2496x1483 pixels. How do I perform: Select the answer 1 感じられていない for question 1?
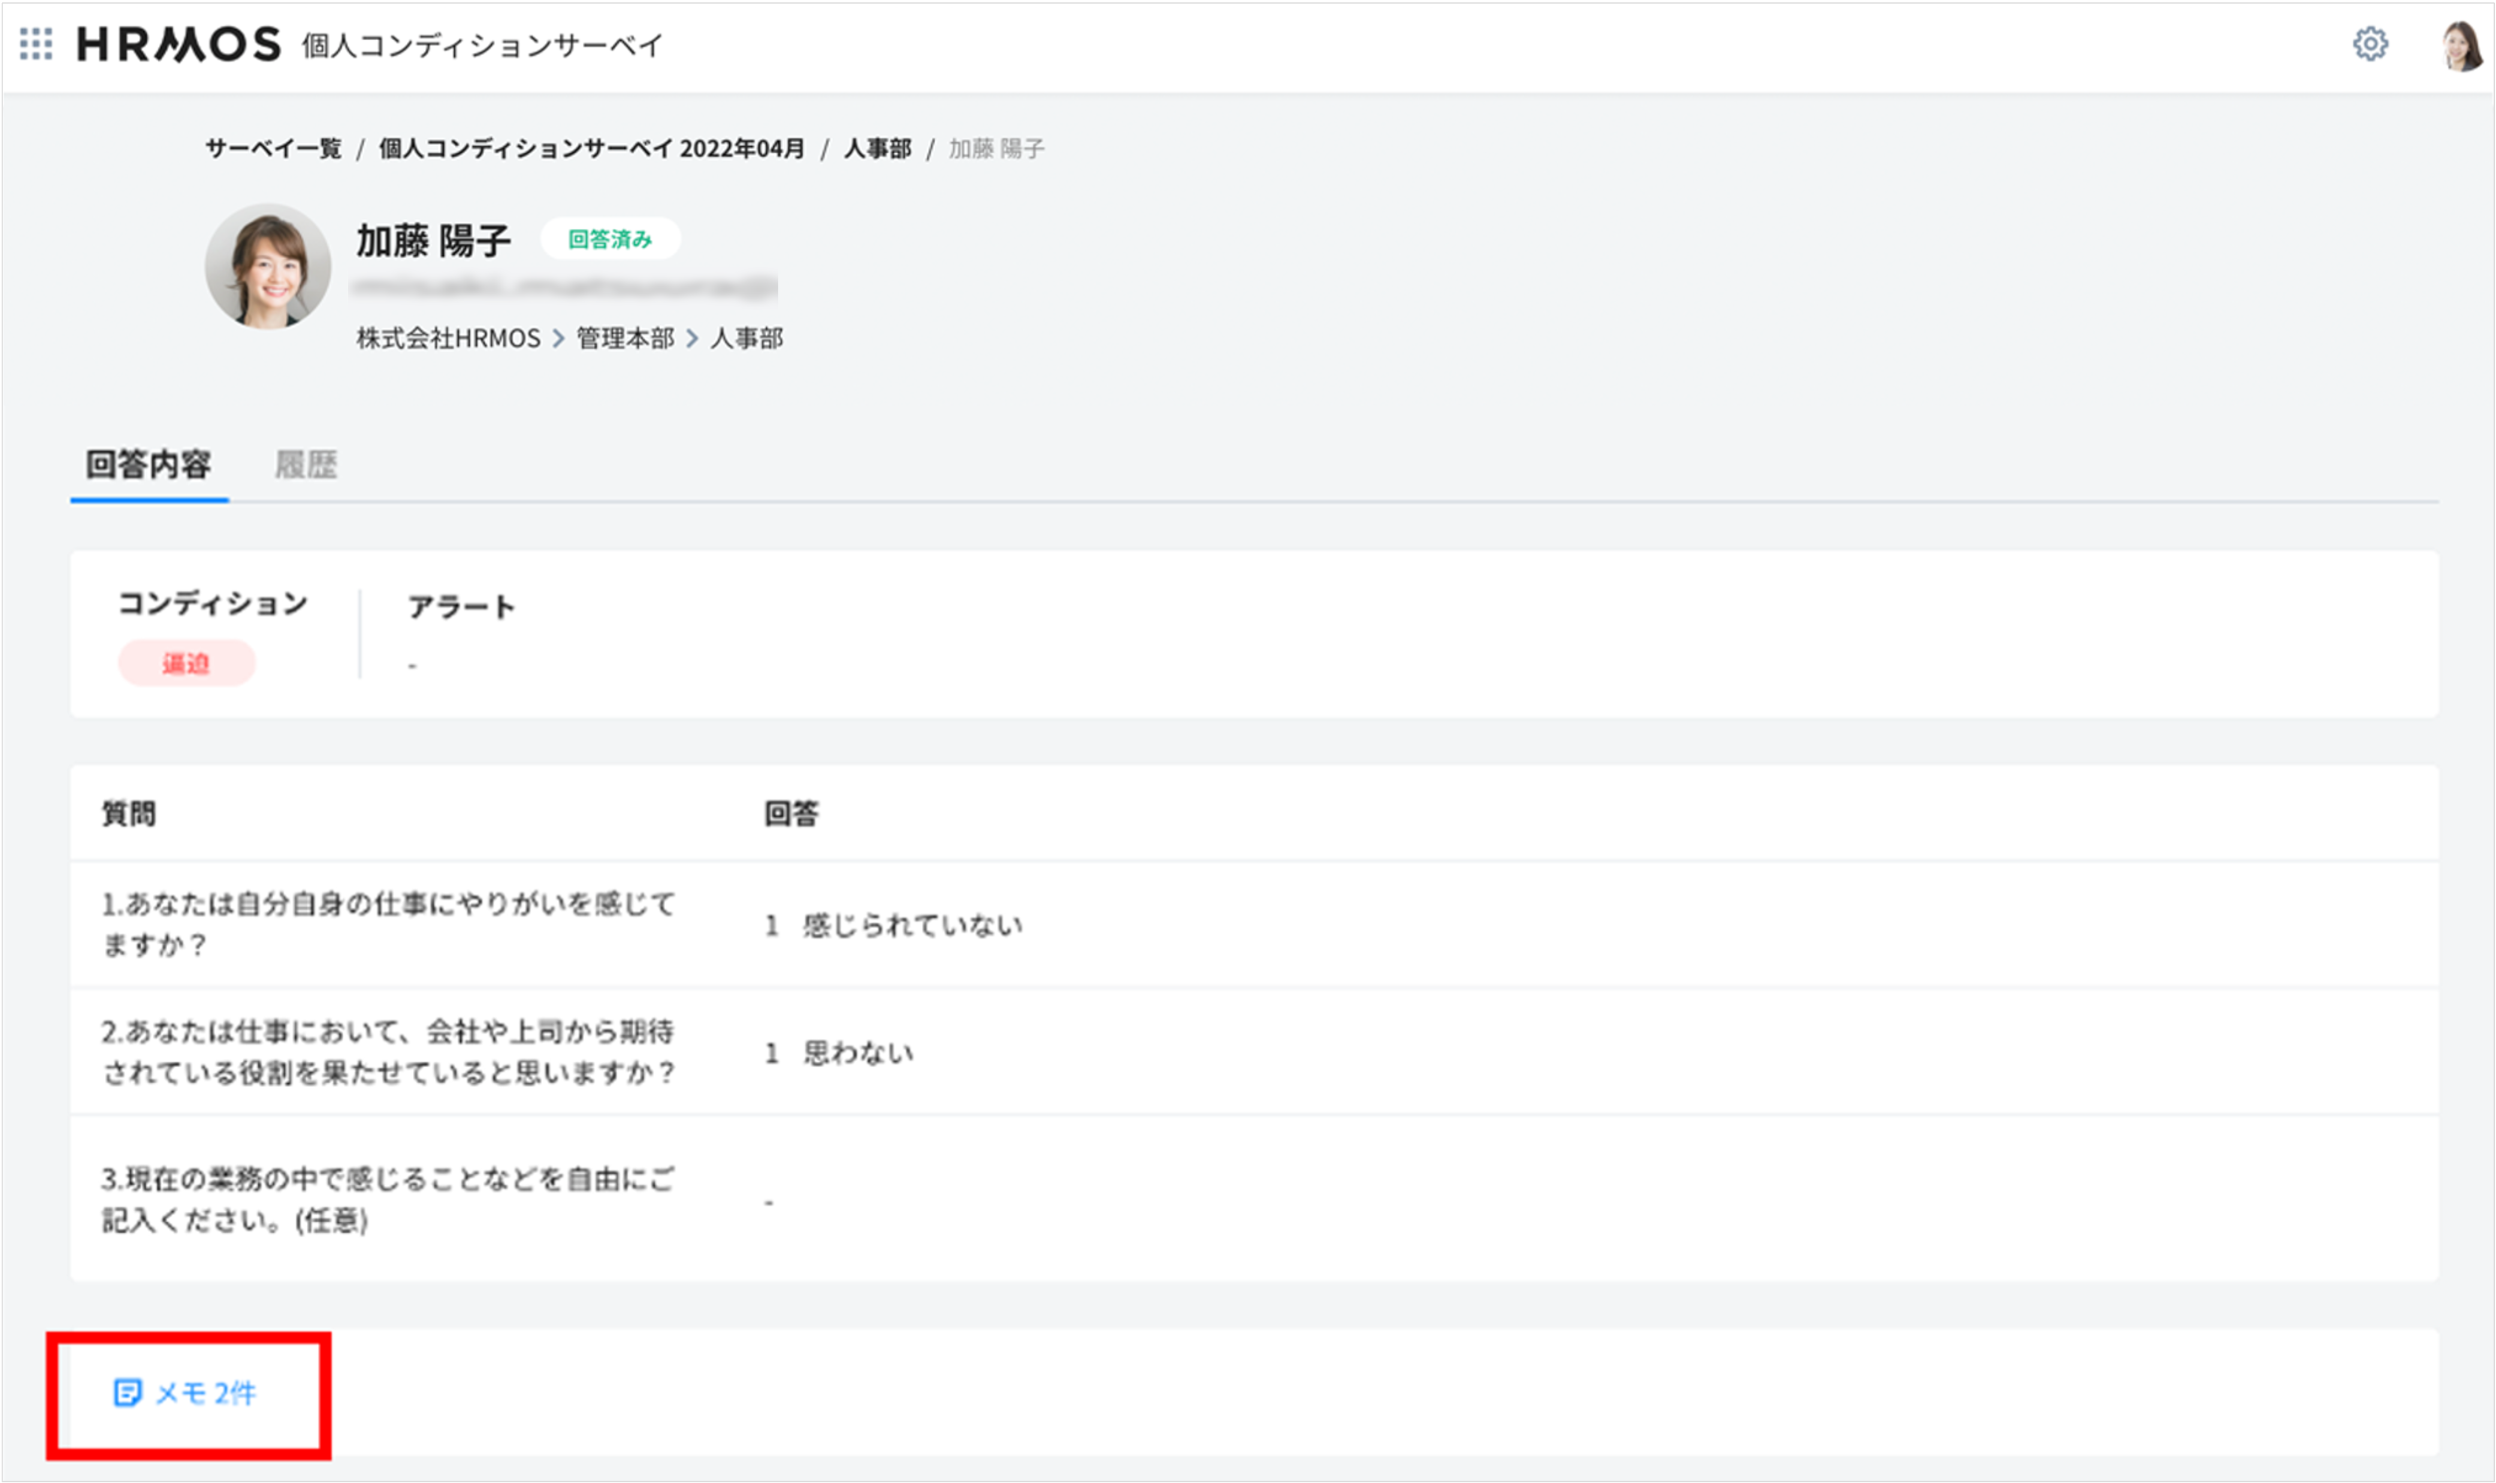pos(895,925)
